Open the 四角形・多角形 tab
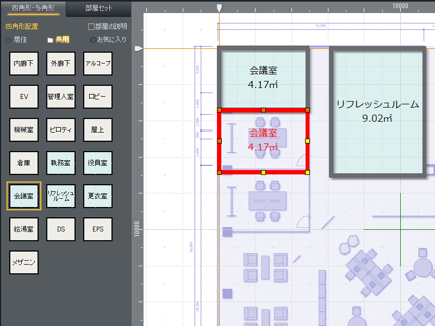Image resolution: width=435 pixels, height=326 pixels. (x=33, y=8)
